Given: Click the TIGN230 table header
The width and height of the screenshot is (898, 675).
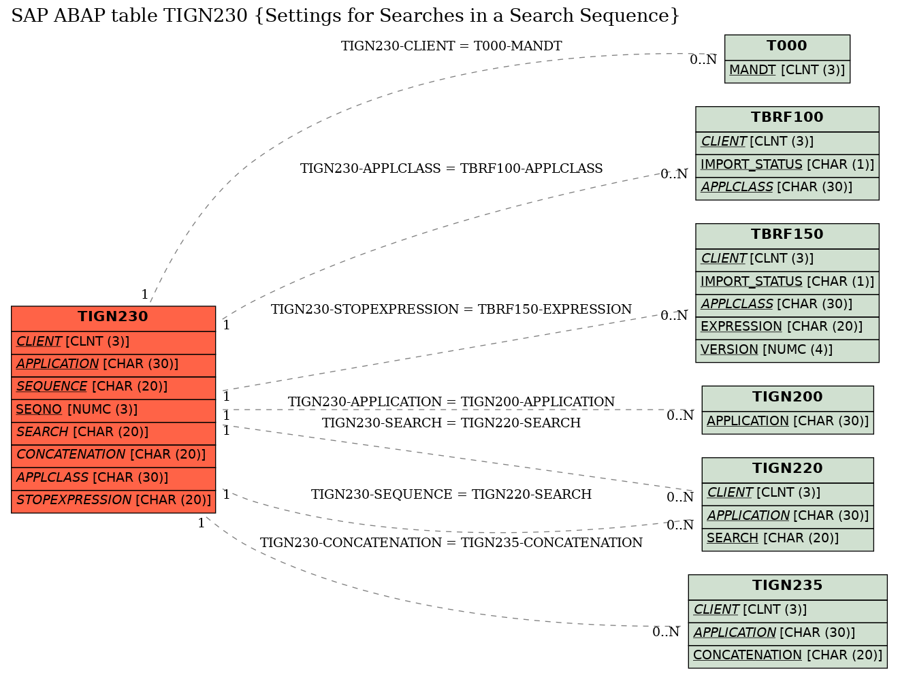Looking at the screenshot, I should coord(113,318).
